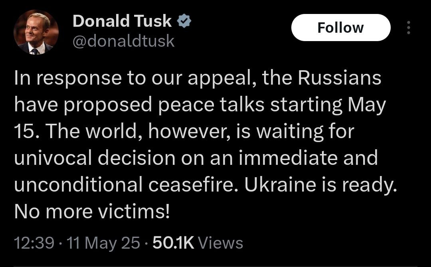The height and width of the screenshot is (267, 431).
Task: Click the 12:39 post timestamp
Action: tap(34, 242)
